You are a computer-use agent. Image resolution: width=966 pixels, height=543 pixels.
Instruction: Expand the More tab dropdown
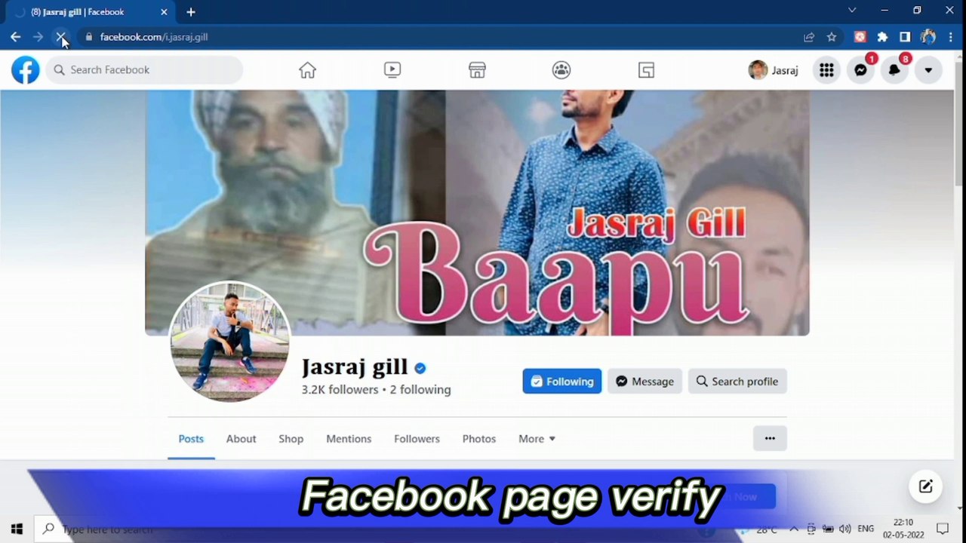(x=537, y=439)
